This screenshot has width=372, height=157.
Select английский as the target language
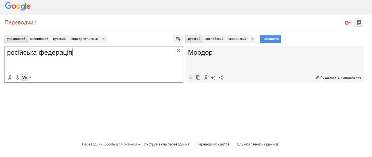214,39
